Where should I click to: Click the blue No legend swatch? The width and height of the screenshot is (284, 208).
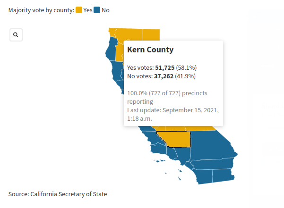point(97,10)
